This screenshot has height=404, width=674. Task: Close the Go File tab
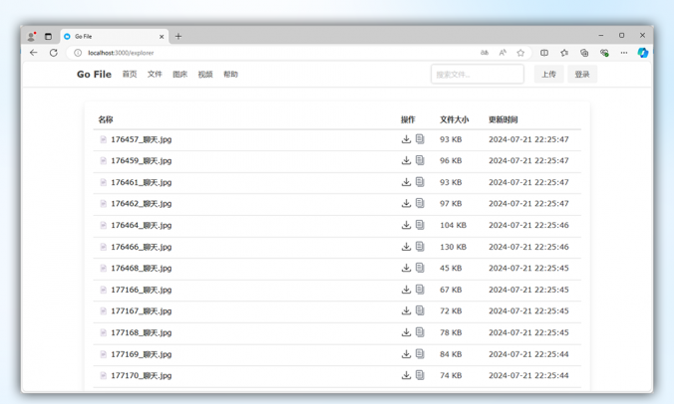point(162,37)
